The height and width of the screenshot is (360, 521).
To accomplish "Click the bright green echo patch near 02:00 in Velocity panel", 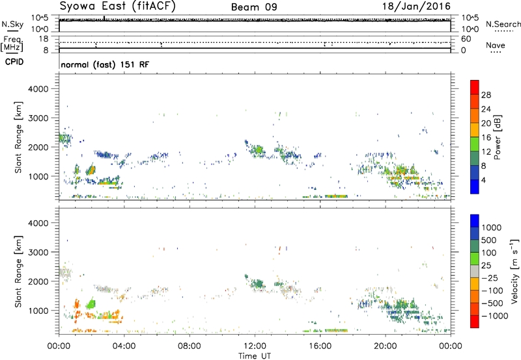I will coord(91,304).
